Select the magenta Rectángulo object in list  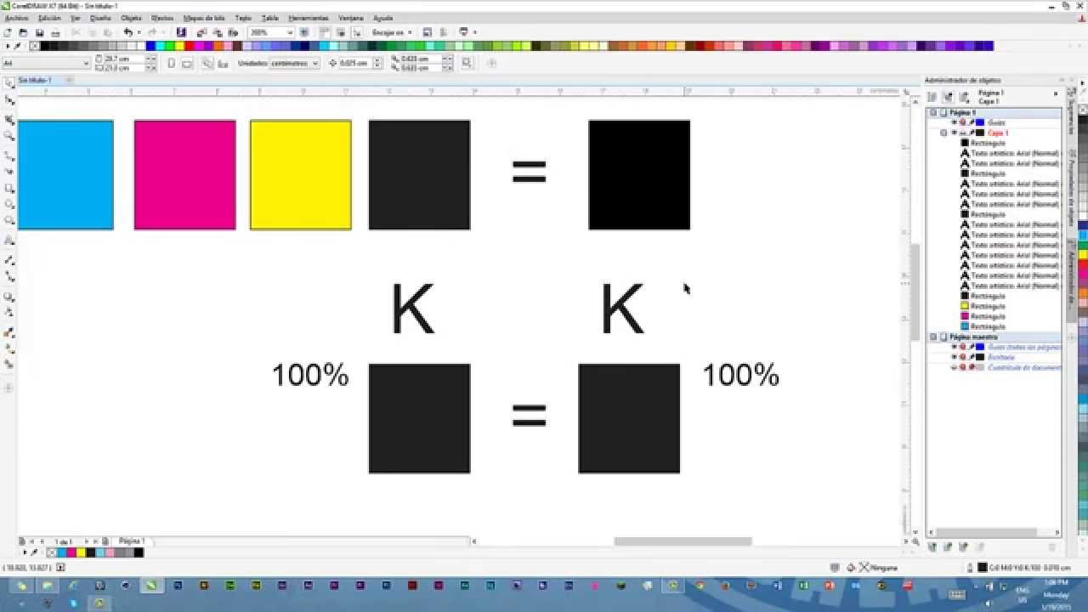pyautogui.click(x=988, y=316)
